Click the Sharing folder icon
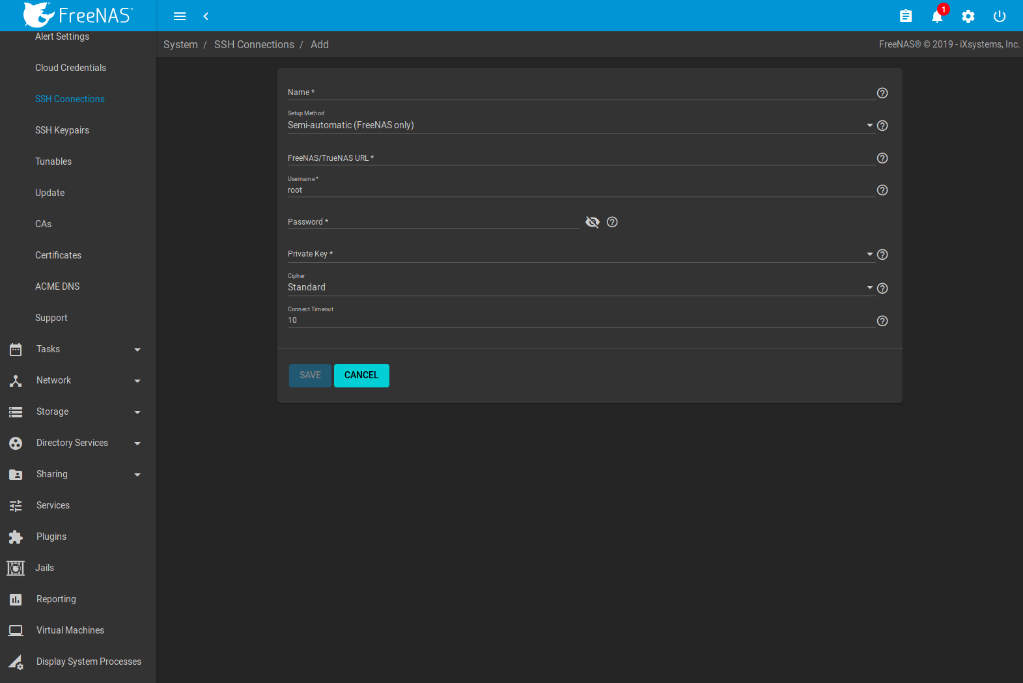Viewport: 1023px width, 683px height. pyautogui.click(x=16, y=475)
